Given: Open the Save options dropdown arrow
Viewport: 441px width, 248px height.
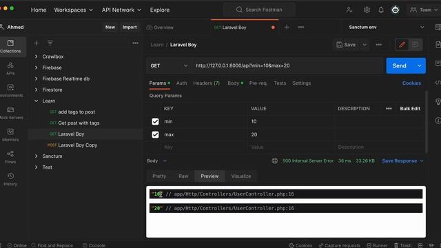Looking at the screenshot, I should coord(365,45).
